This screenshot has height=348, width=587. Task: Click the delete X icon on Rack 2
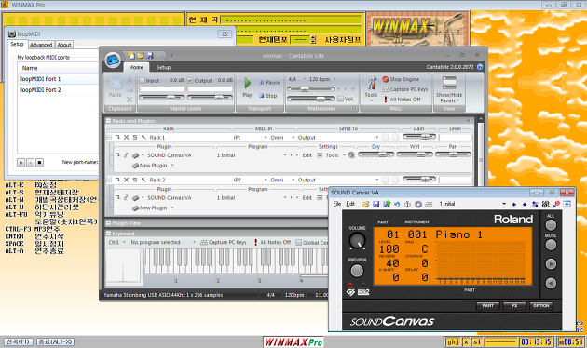click(126, 180)
